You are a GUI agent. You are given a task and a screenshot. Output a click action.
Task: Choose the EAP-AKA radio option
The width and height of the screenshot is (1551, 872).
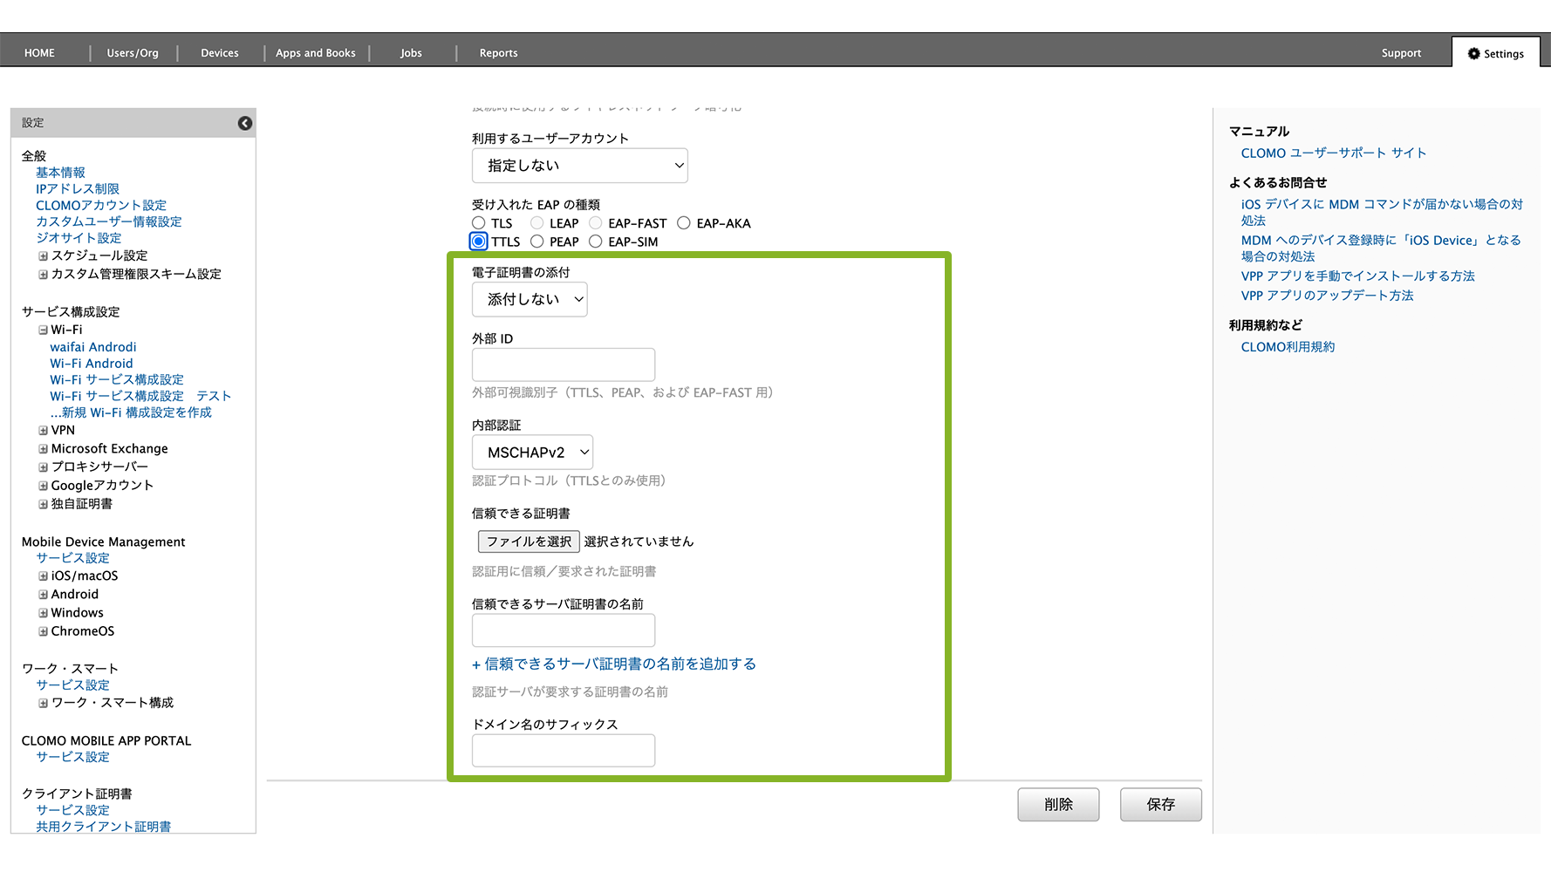point(684,223)
